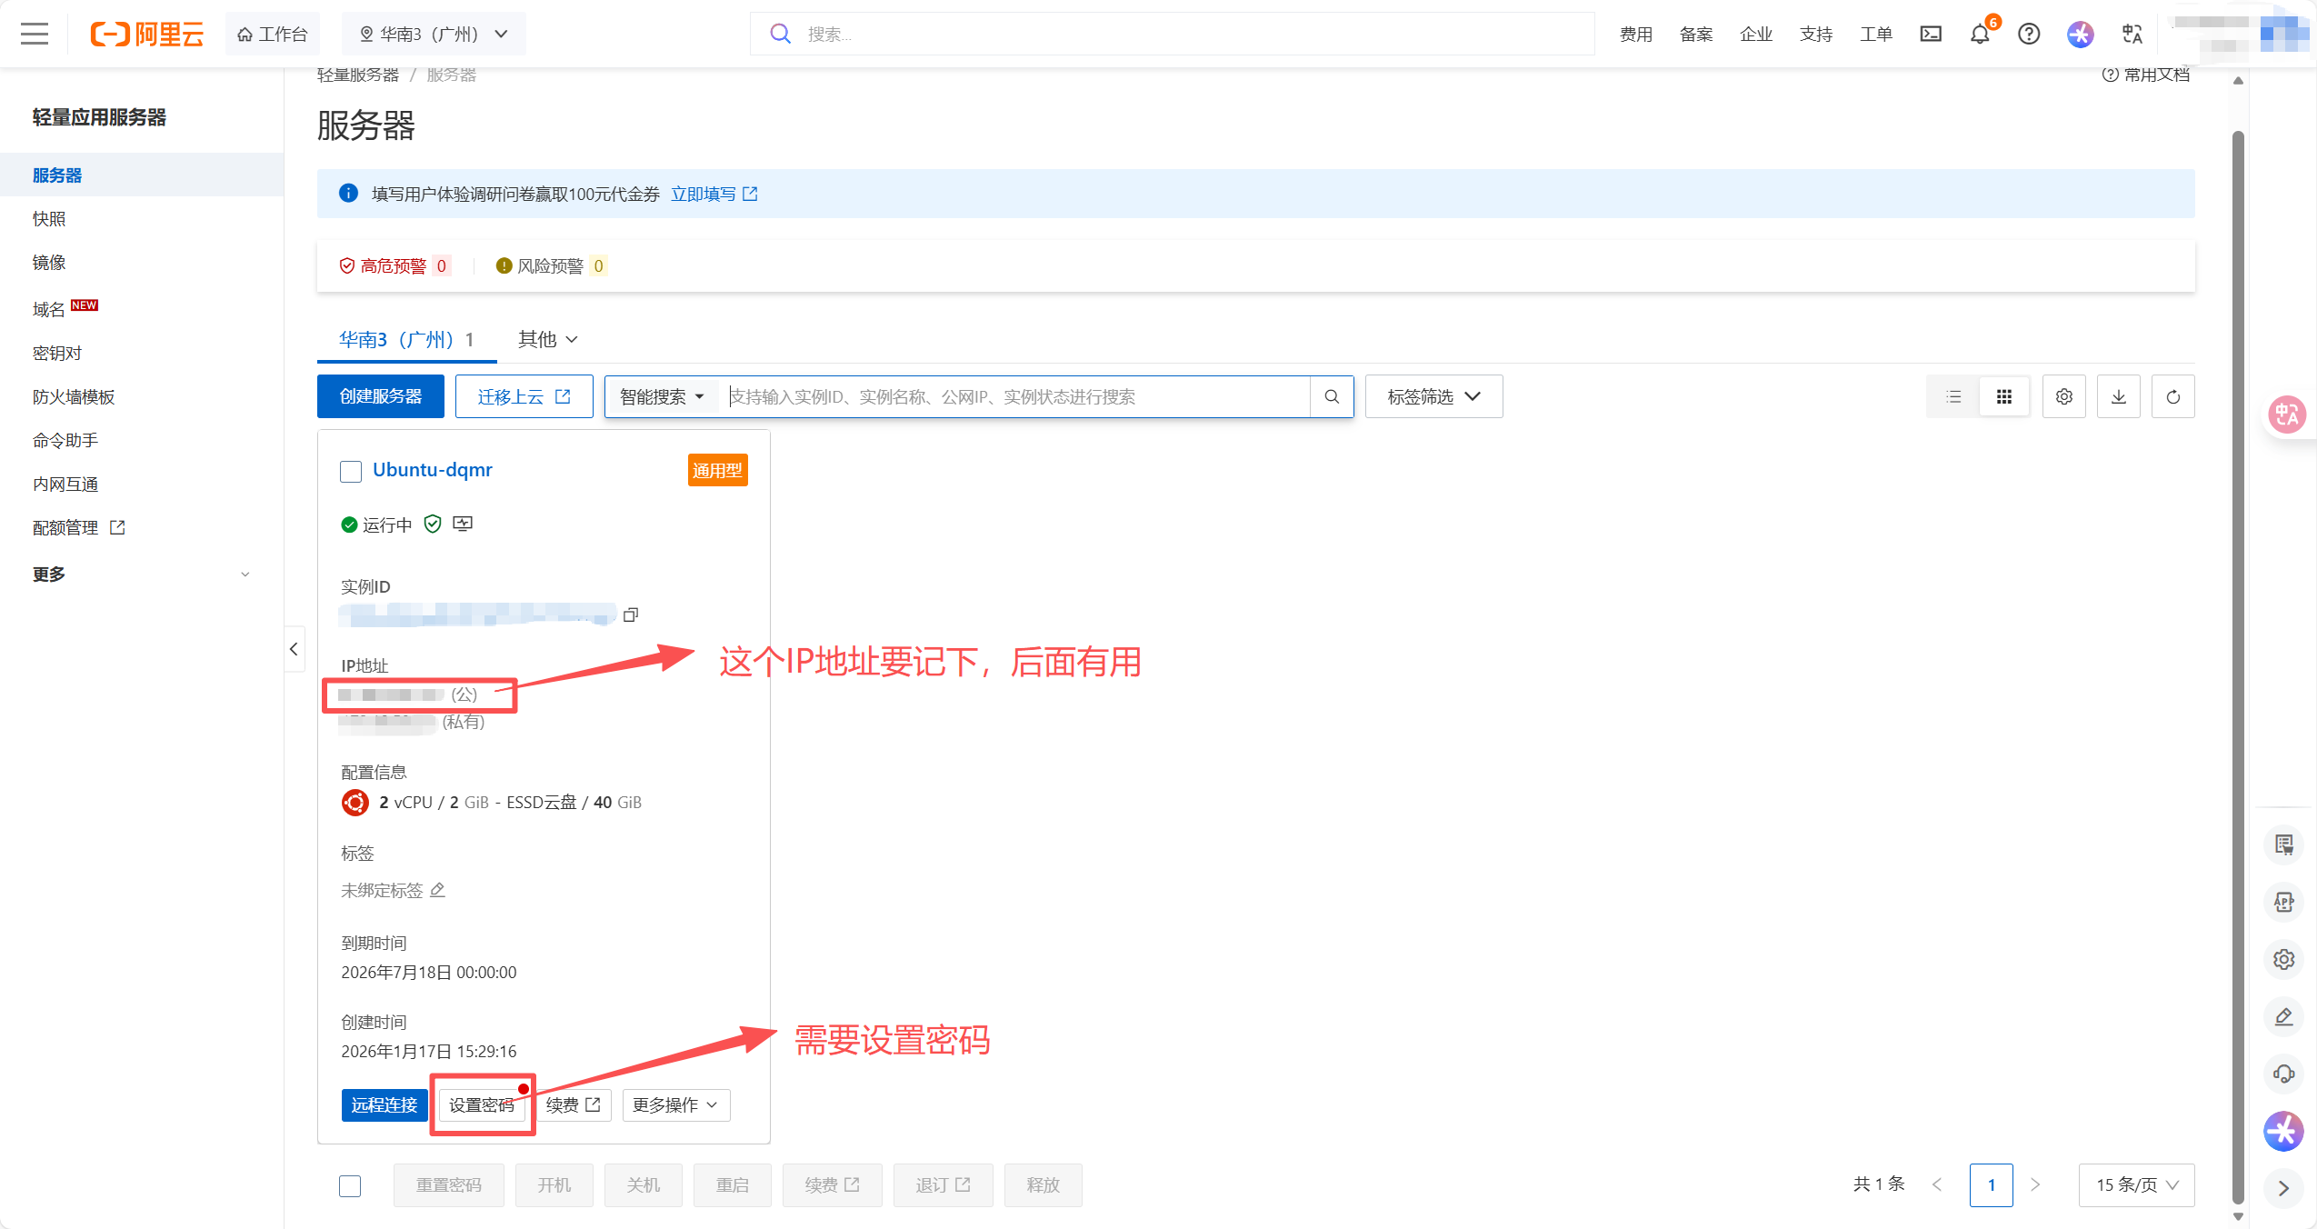Open the 华南3（广州）region dropdown
The image size is (2317, 1229).
click(x=434, y=35)
